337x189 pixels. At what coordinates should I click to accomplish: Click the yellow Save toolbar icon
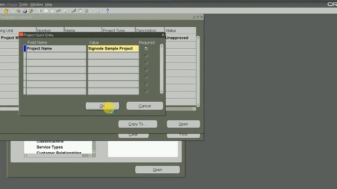pyautogui.click(x=6, y=10)
